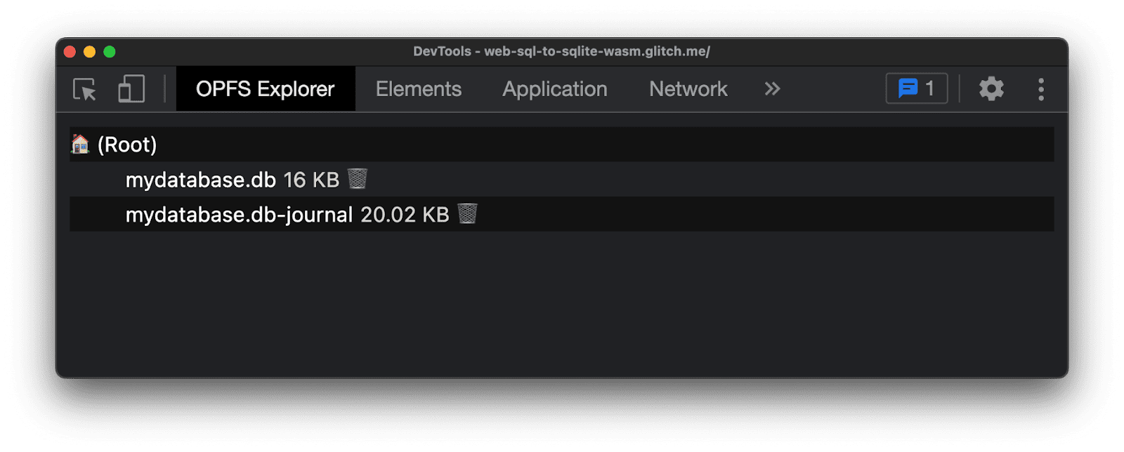Delete mydatabase.db using its trash icon

tap(358, 179)
